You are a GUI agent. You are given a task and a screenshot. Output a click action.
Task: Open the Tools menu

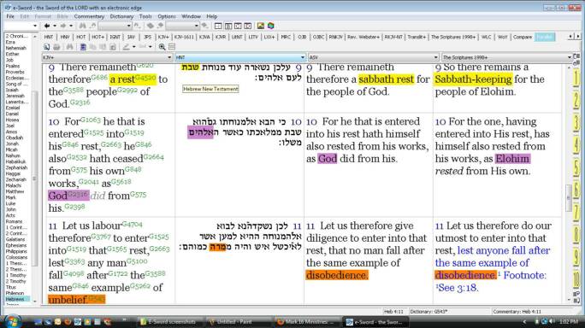pyautogui.click(x=145, y=16)
